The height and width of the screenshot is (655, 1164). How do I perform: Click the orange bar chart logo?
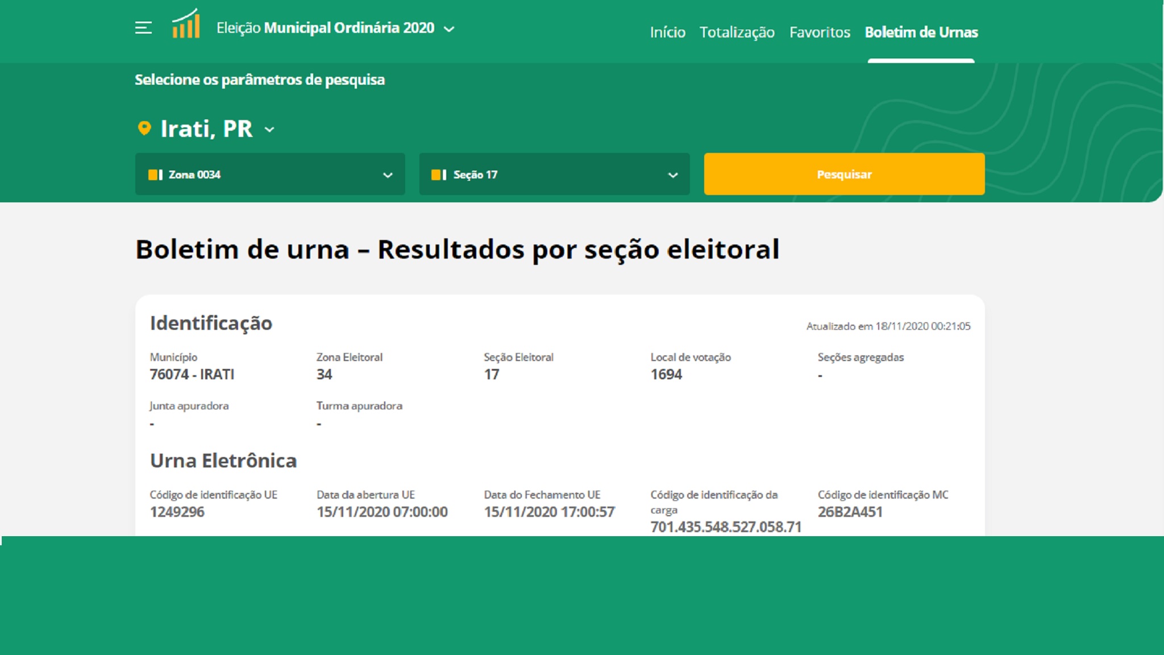[186, 24]
